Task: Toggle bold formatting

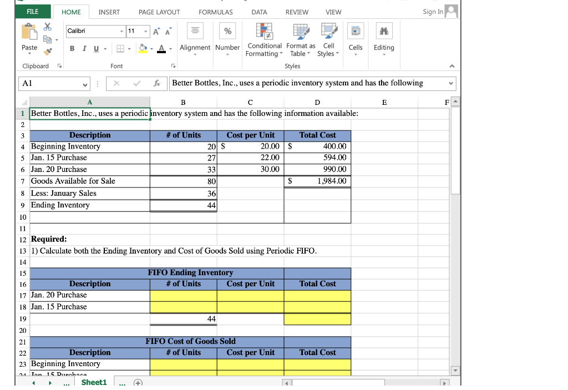Action: click(x=72, y=49)
